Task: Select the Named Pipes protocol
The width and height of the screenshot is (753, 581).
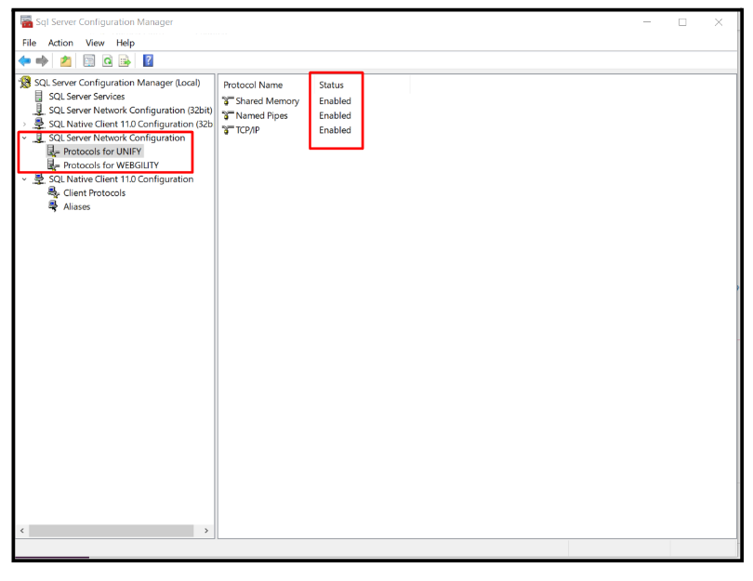Action: point(261,115)
